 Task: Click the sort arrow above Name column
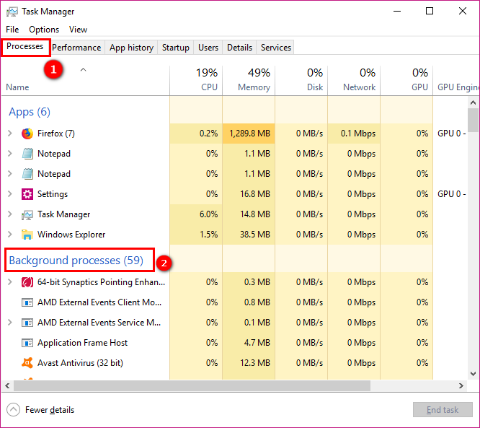pos(84,70)
